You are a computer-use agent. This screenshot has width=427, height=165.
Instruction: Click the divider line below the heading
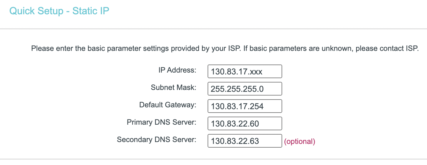point(214,29)
